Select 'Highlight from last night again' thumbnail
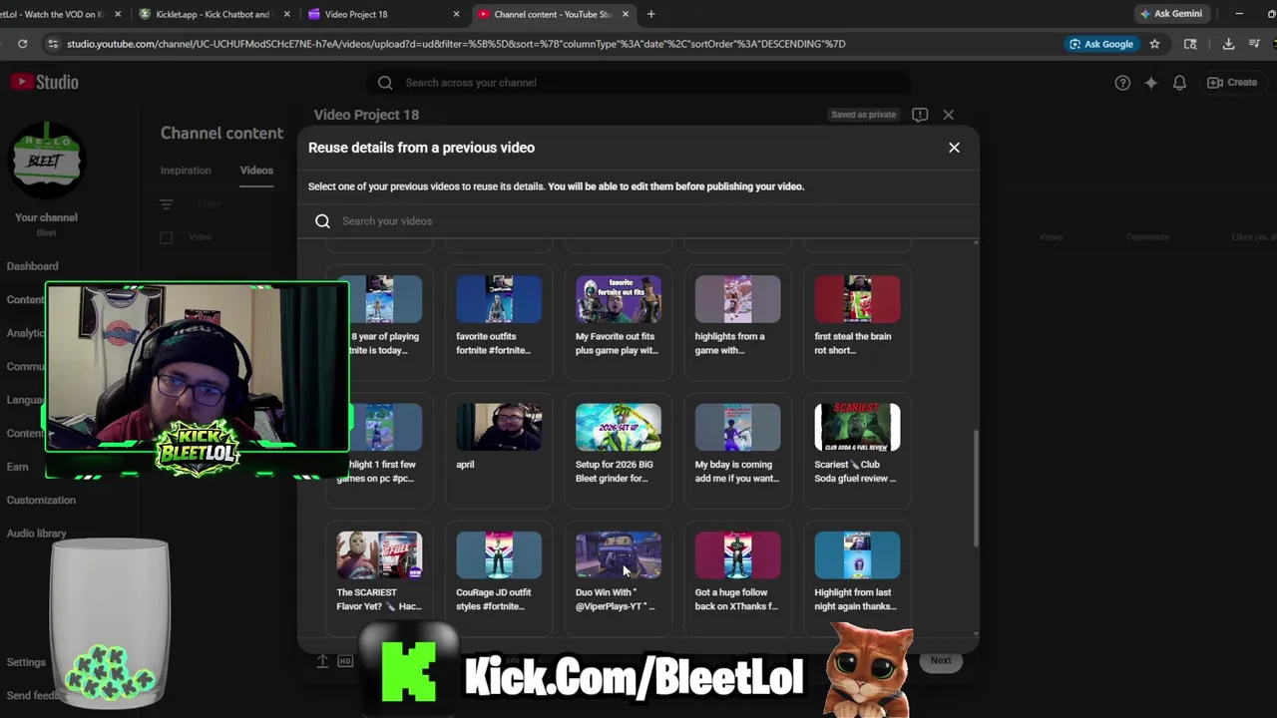Screen dimensions: 1277x718 pos(857,555)
